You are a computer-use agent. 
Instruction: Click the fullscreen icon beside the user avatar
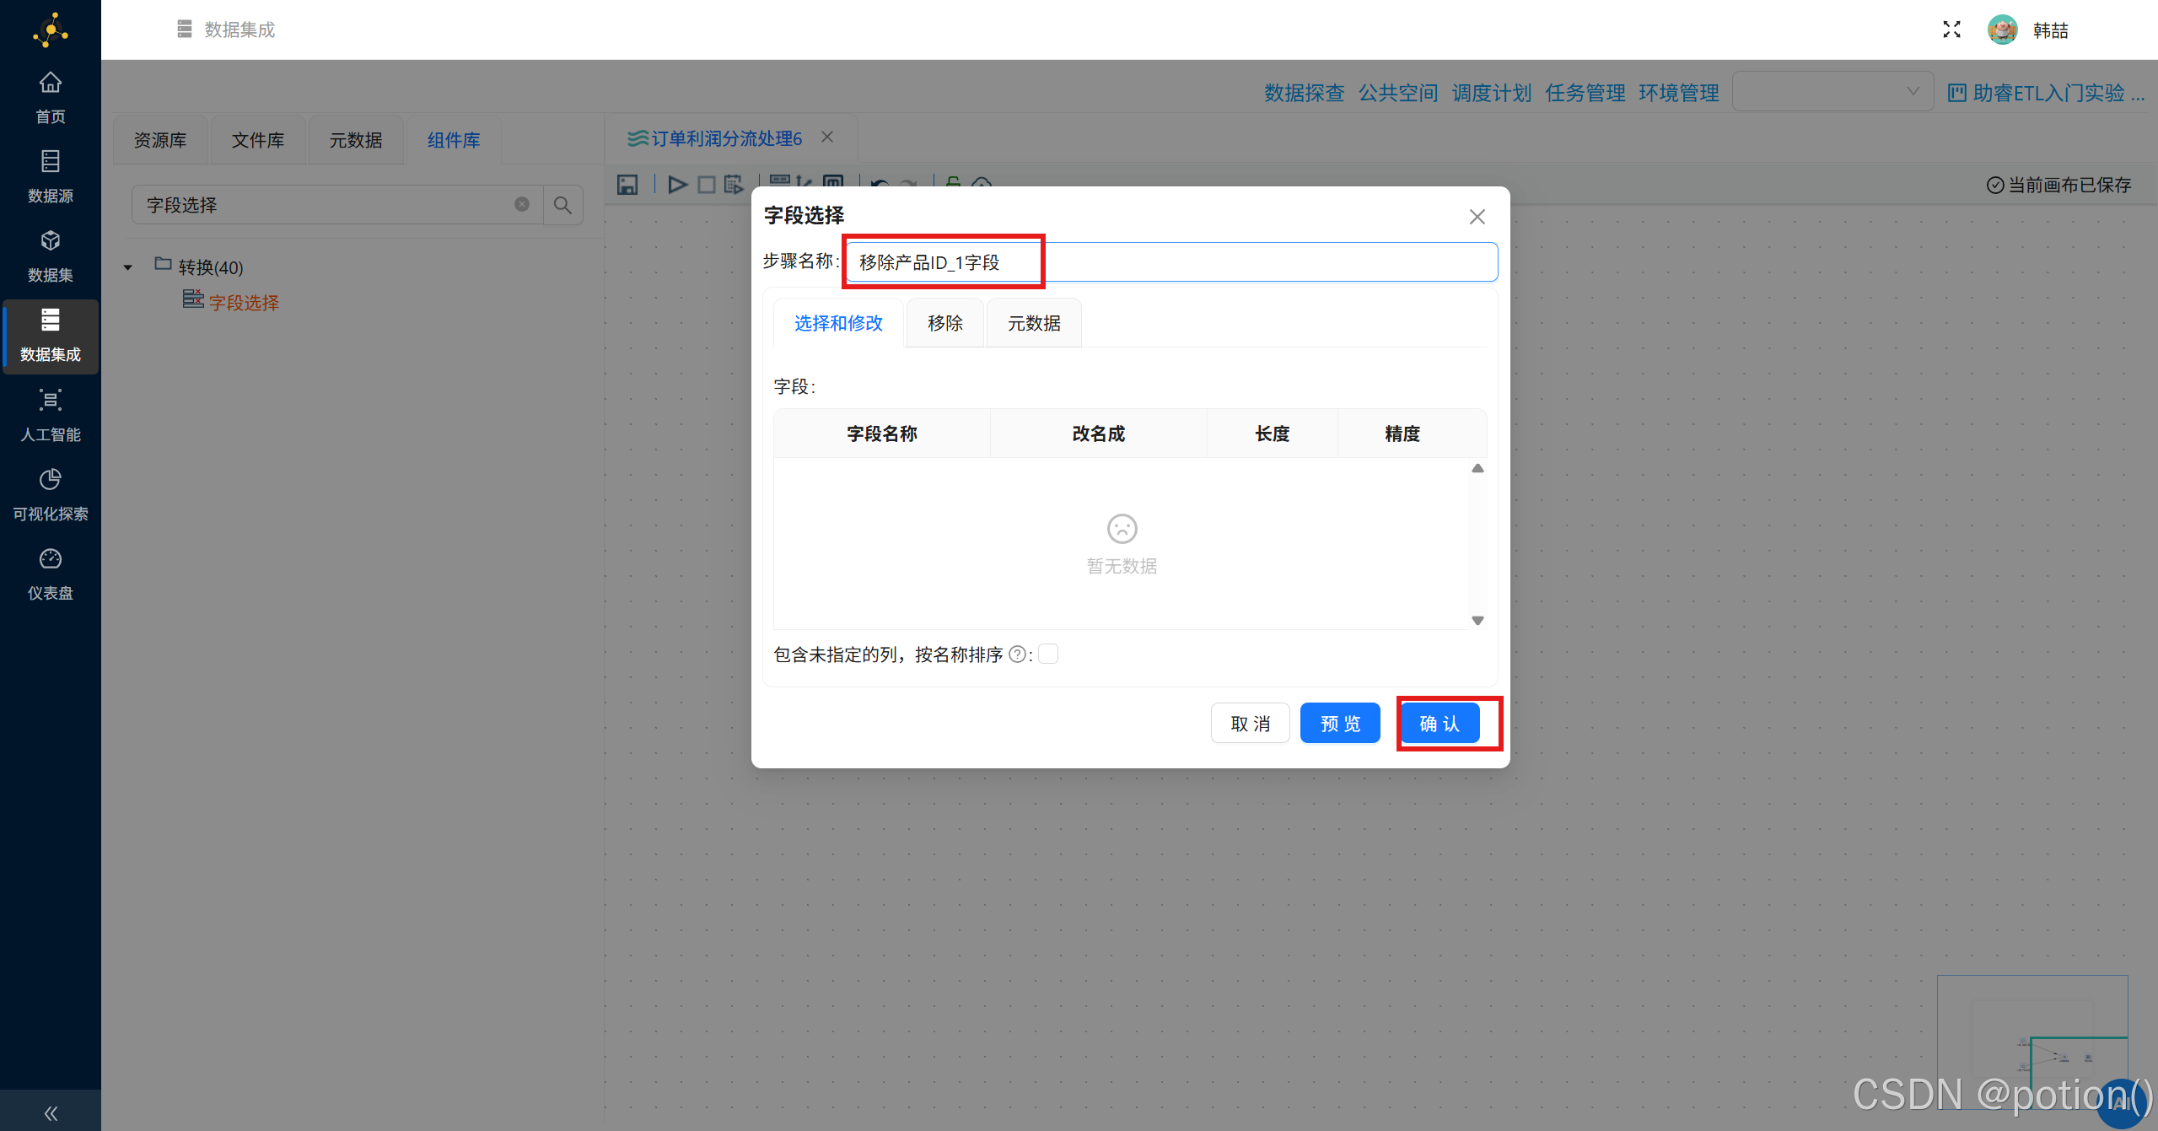click(1951, 30)
